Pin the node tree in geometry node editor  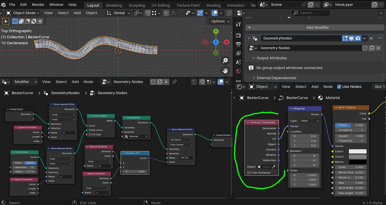click(174, 82)
